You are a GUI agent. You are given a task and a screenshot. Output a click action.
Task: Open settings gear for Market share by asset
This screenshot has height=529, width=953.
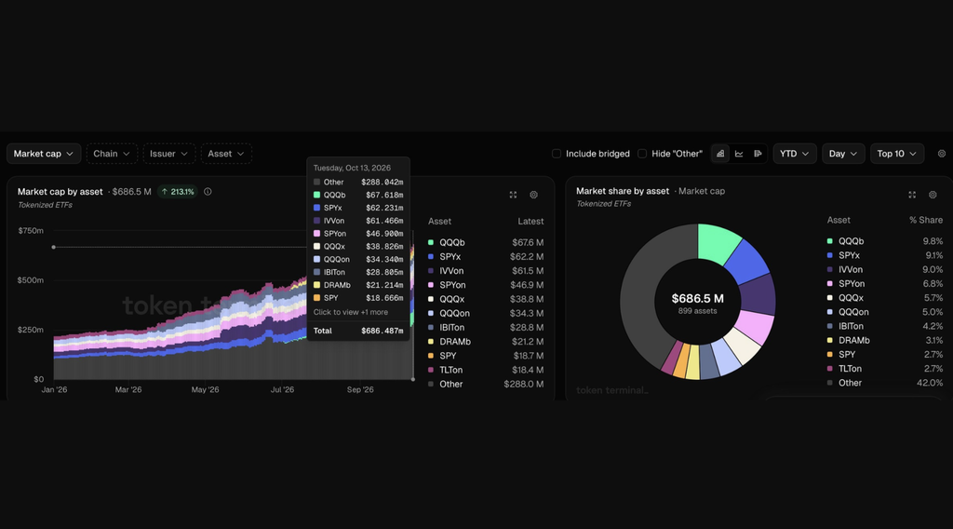point(933,195)
